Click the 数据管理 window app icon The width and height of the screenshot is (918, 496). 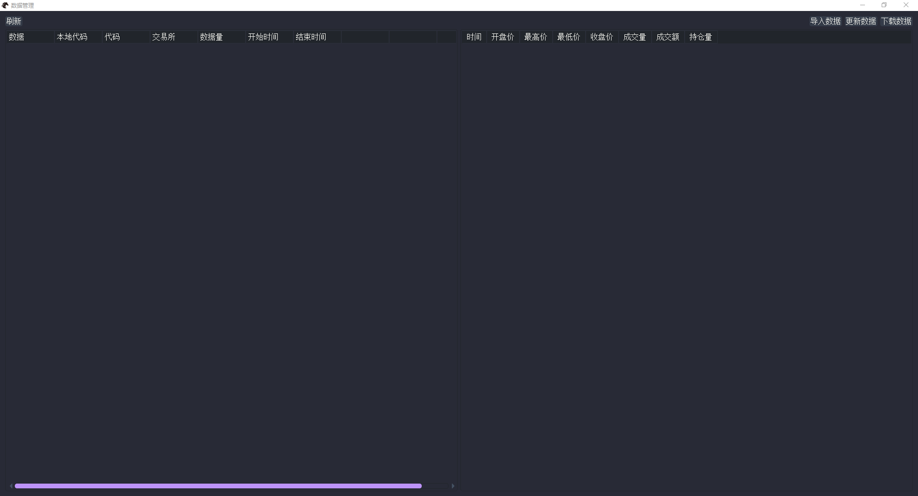click(x=5, y=5)
